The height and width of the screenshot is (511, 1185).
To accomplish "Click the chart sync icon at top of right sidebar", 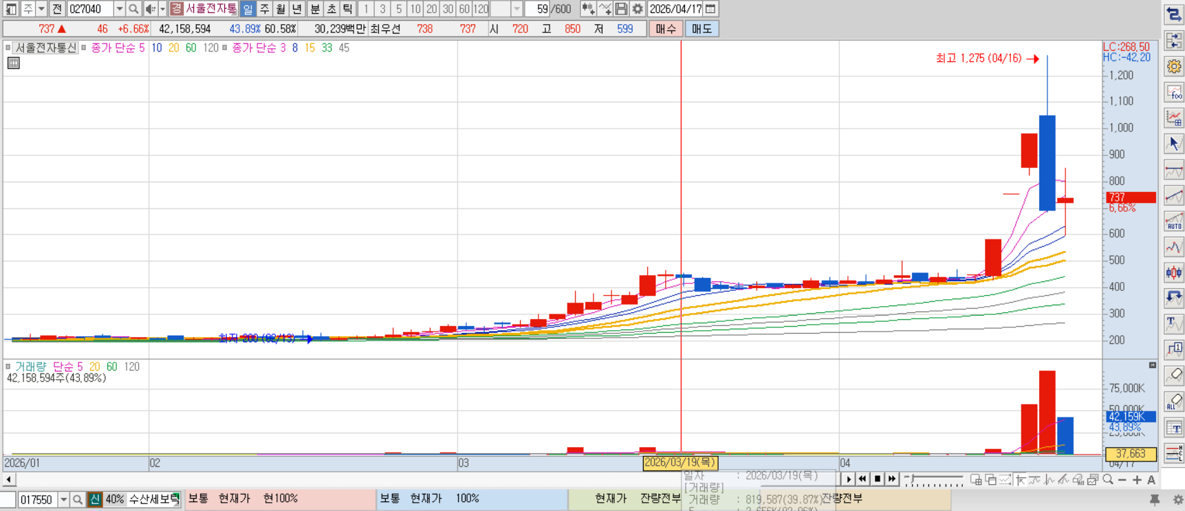I will [x=1174, y=14].
